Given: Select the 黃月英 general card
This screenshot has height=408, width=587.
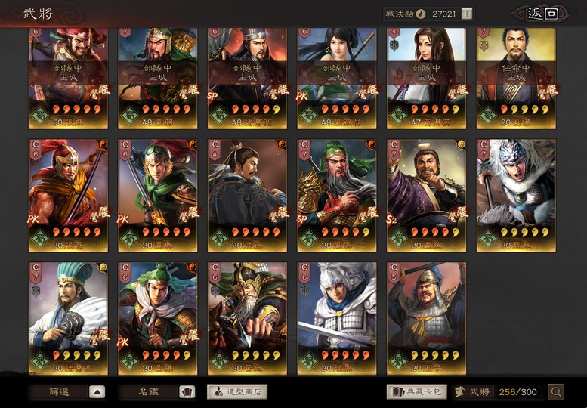Looking at the screenshot, I should pos(426,79).
